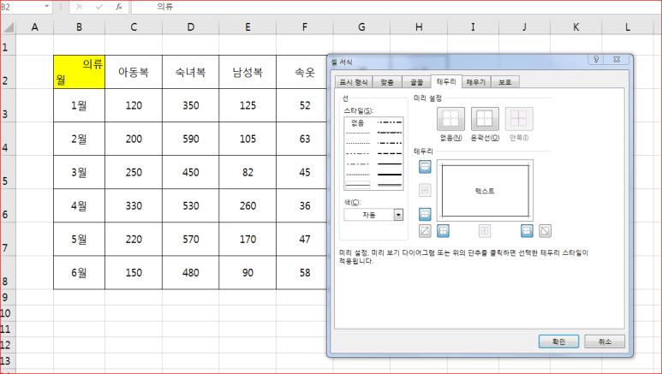Screen dimensions: 662x374
Task: Select the cell containing 570
Action: pos(190,240)
